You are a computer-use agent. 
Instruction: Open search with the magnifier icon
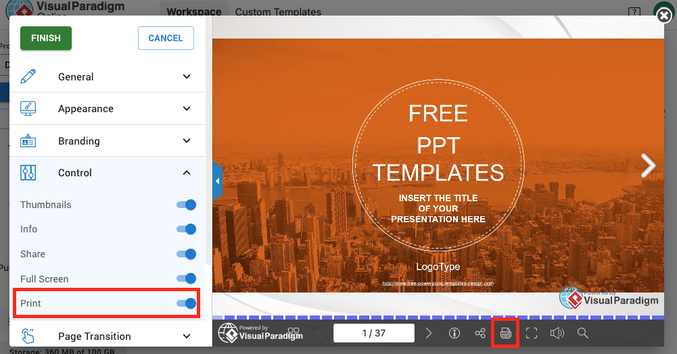[x=582, y=333]
